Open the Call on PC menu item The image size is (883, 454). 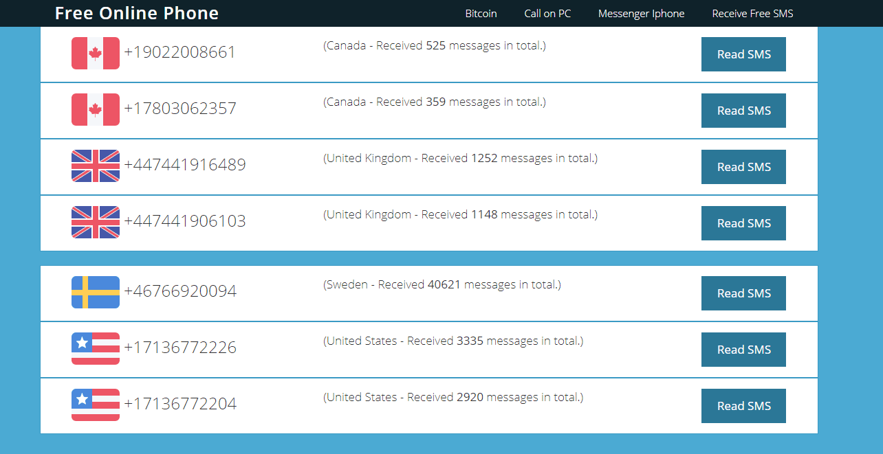coord(547,13)
